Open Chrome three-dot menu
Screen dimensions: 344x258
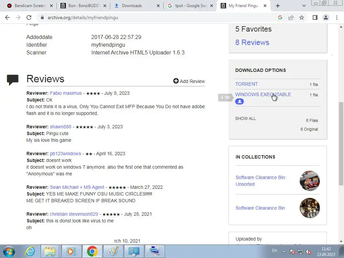tap(337, 17)
